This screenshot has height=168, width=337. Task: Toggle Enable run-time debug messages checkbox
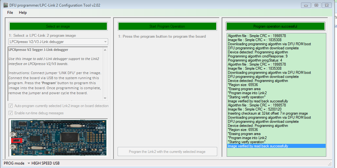click(x=10, y=113)
